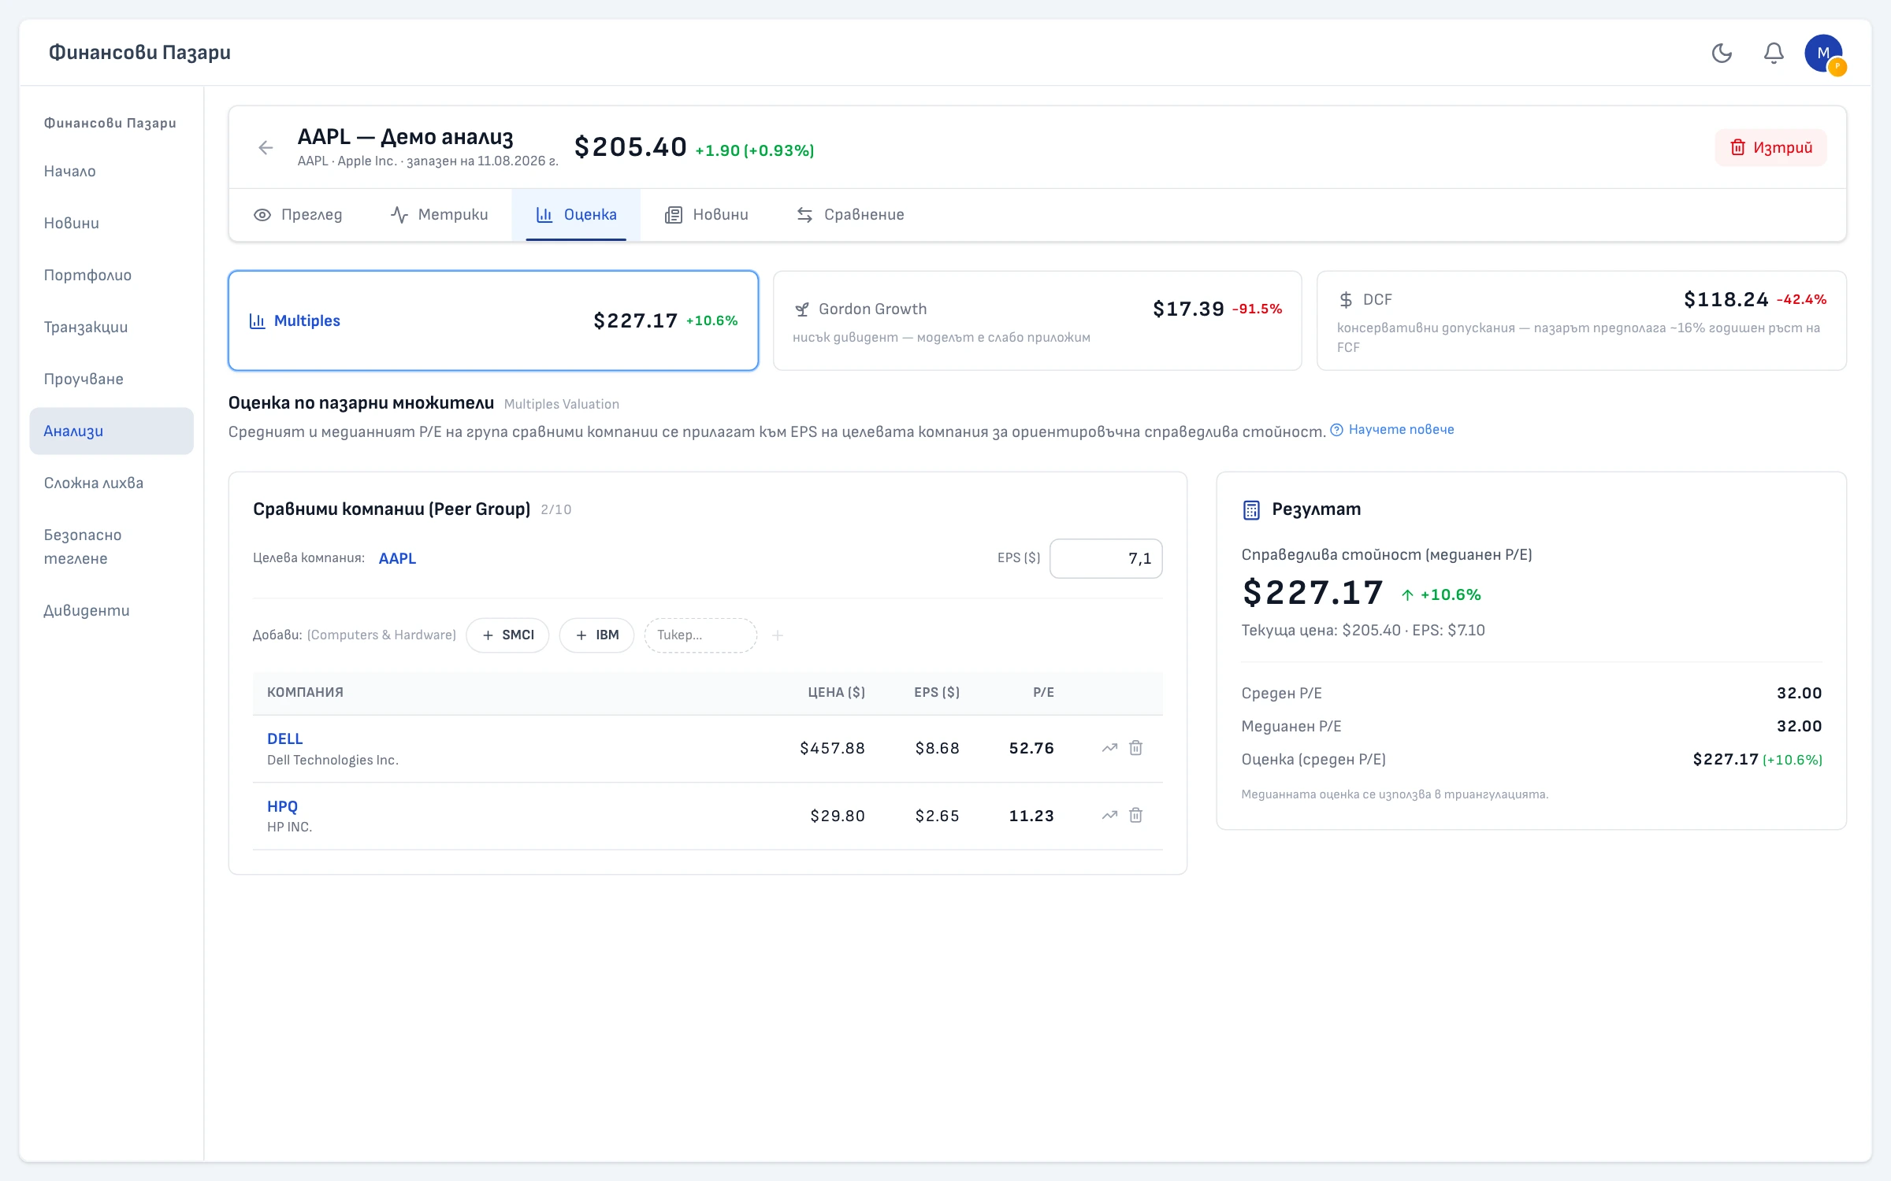Image resolution: width=1891 pixels, height=1181 pixels.
Task: Select the Оценка tab
Action: [576, 214]
